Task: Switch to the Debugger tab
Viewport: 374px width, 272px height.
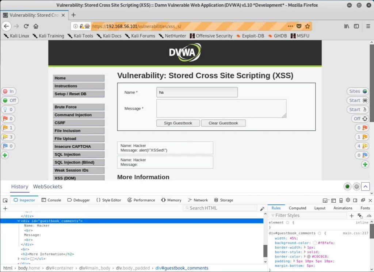Action: [x=79, y=200]
